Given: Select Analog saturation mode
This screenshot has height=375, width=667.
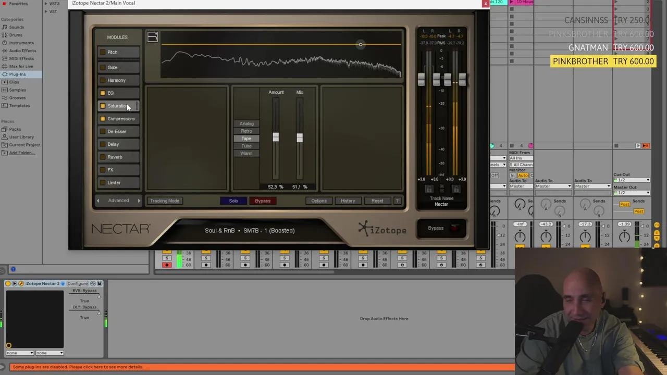Looking at the screenshot, I should (x=246, y=123).
